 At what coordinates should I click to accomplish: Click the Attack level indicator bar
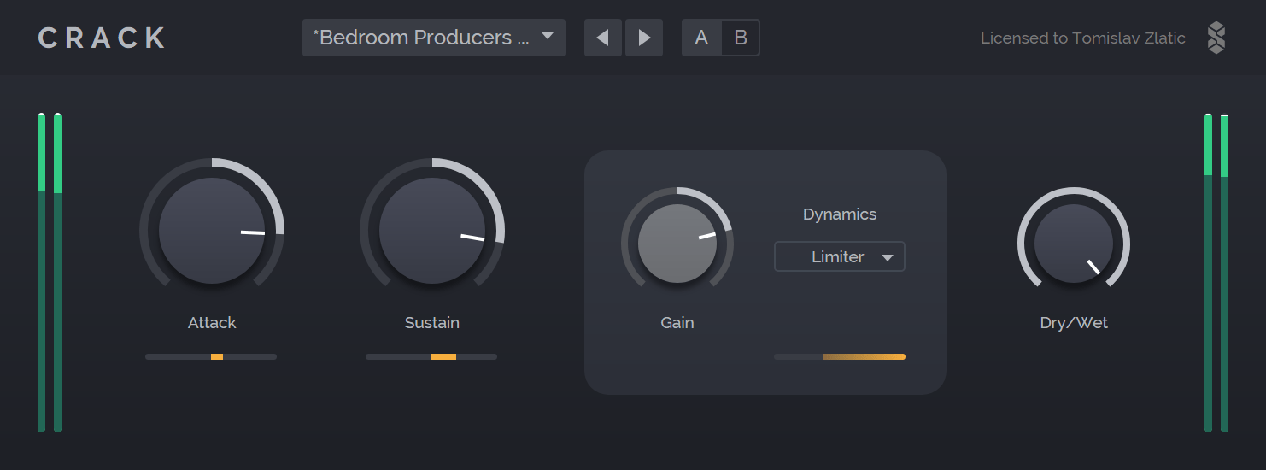[211, 356]
